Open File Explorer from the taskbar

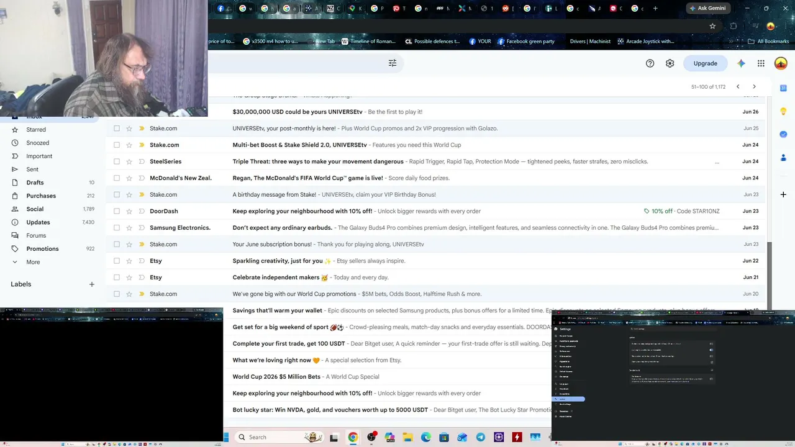pos(407,437)
